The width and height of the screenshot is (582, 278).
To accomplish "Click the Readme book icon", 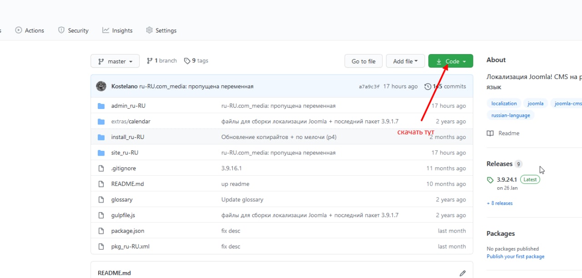I will point(490,134).
